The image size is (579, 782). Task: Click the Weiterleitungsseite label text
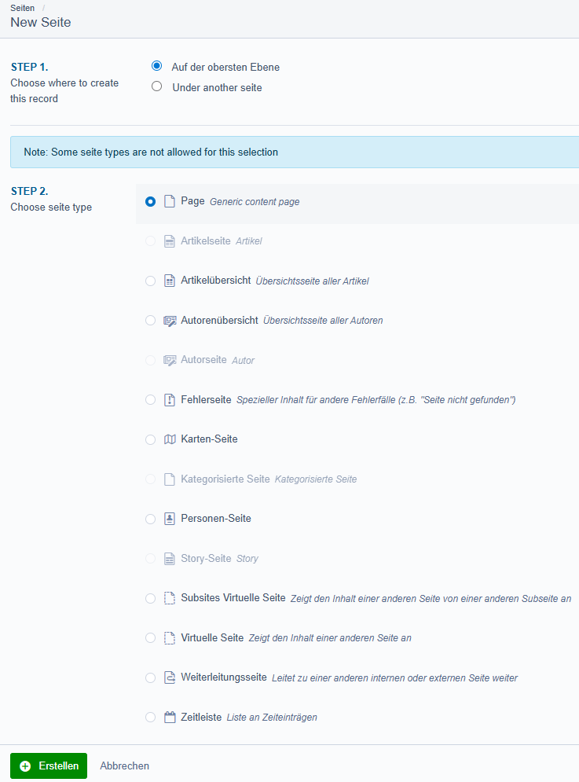pos(223,677)
